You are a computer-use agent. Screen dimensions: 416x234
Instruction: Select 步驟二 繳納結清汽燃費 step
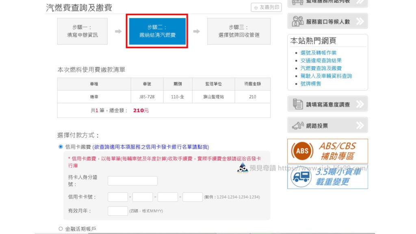point(157,31)
